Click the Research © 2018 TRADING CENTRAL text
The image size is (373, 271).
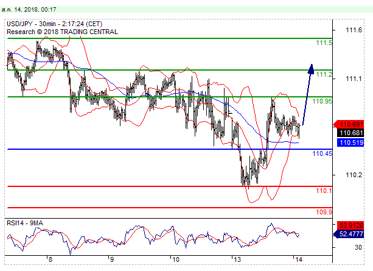[62, 32]
